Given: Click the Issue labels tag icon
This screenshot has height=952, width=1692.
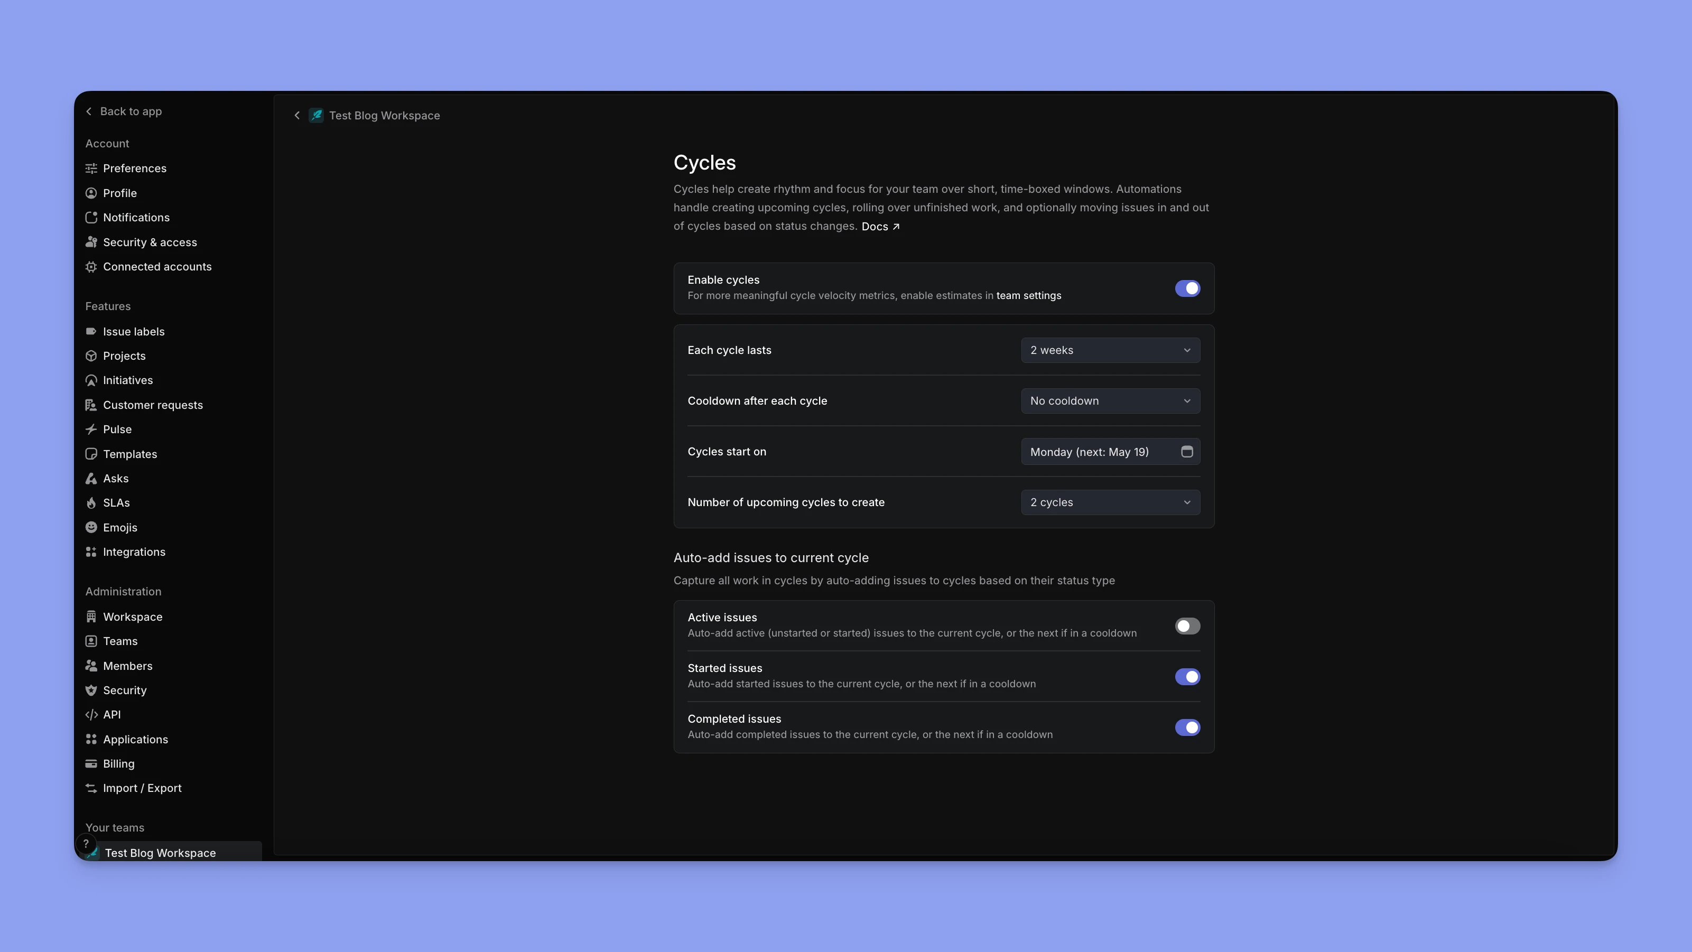Looking at the screenshot, I should pos(91,332).
